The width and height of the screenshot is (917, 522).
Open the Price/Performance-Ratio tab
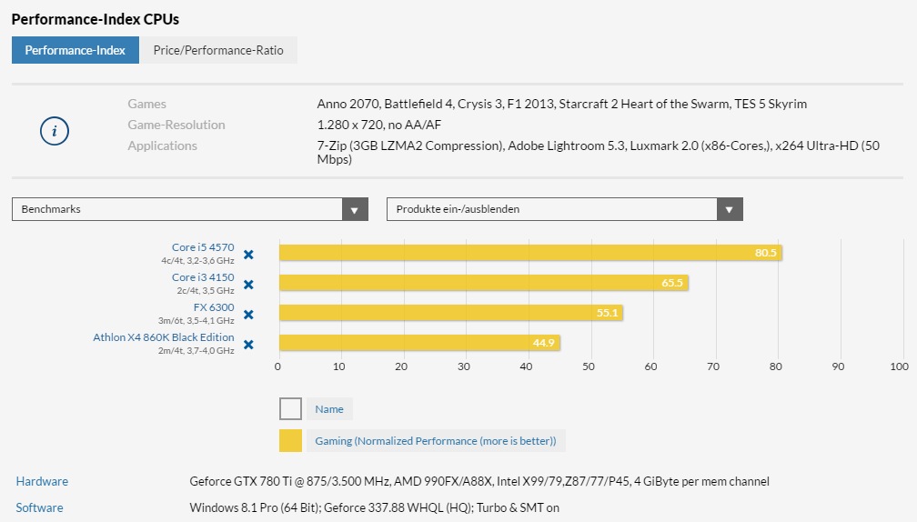tap(218, 50)
